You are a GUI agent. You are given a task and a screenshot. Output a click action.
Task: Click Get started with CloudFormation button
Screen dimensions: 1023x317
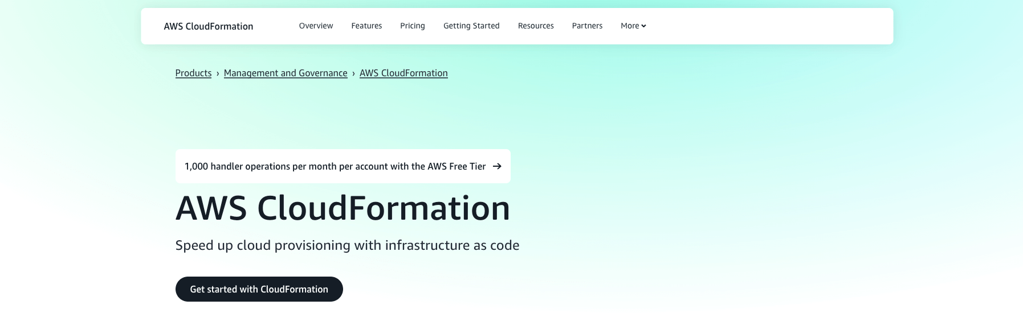click(259, 289)
